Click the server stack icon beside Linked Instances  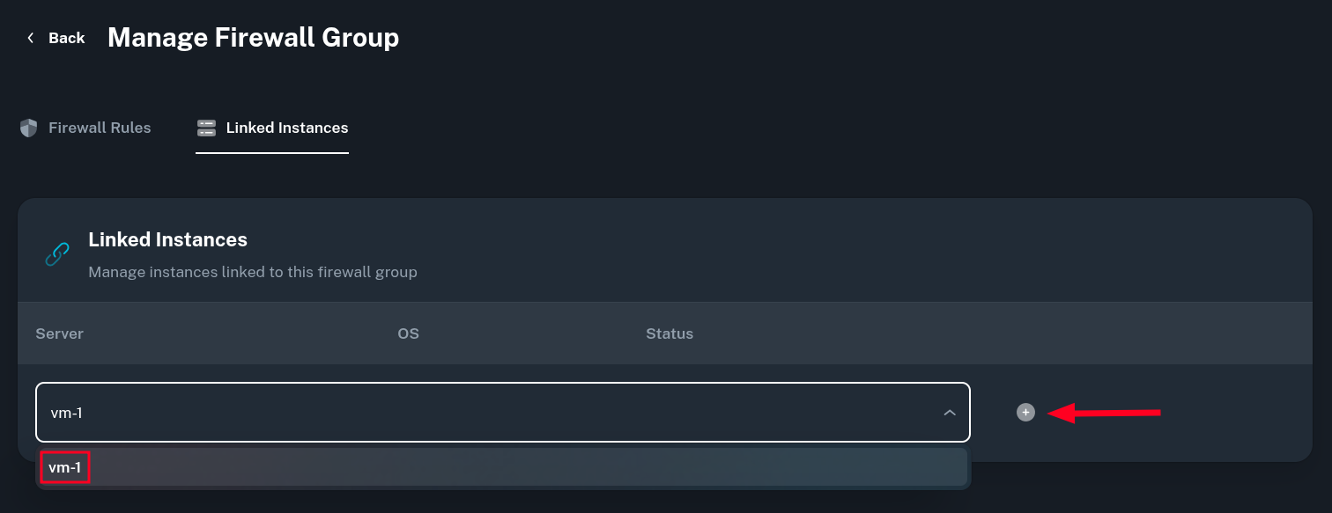206,128
